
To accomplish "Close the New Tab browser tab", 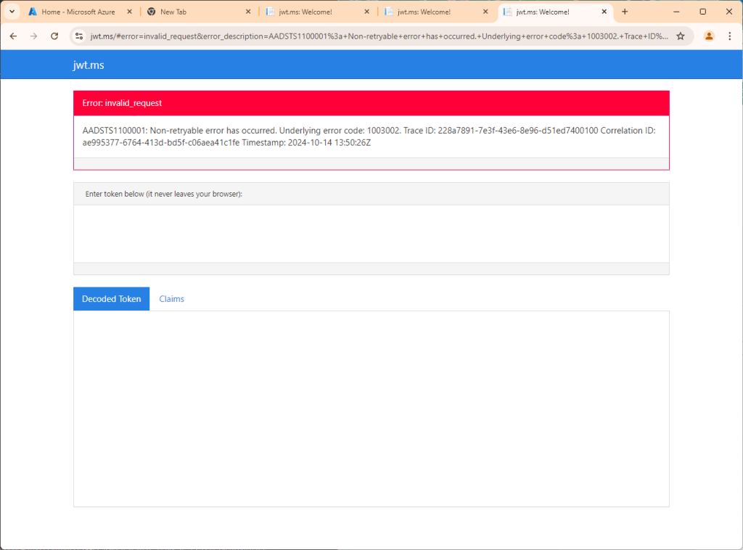I will [x=247, y=12].
